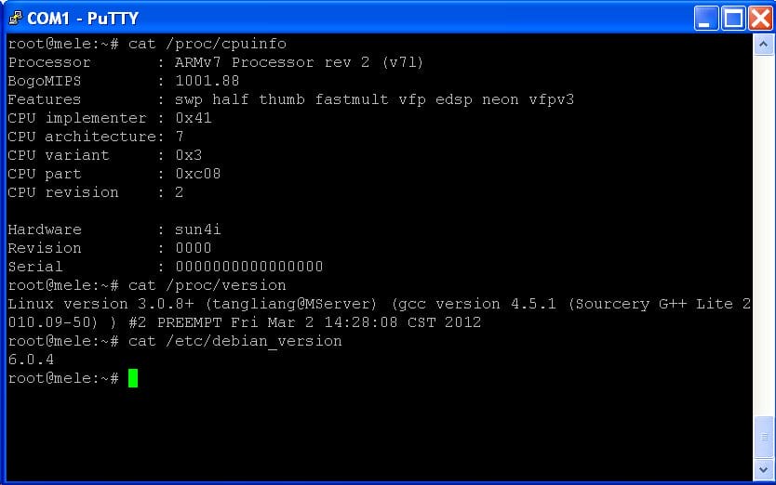Click the scrollbar down arrow
The image size is (776, 485).
[763, 469]
